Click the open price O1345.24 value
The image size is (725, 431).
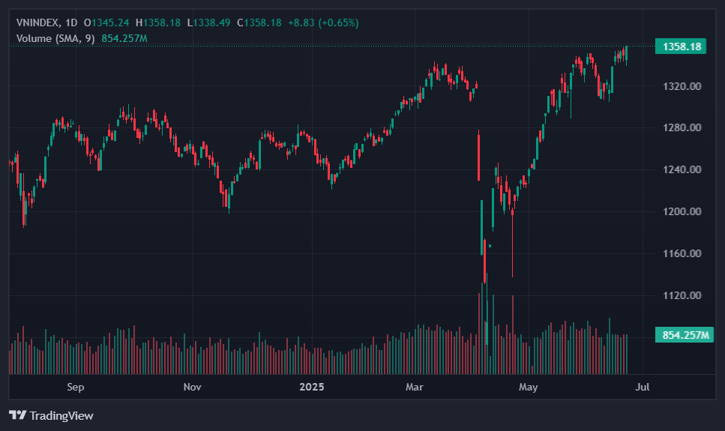coord(106,22)
